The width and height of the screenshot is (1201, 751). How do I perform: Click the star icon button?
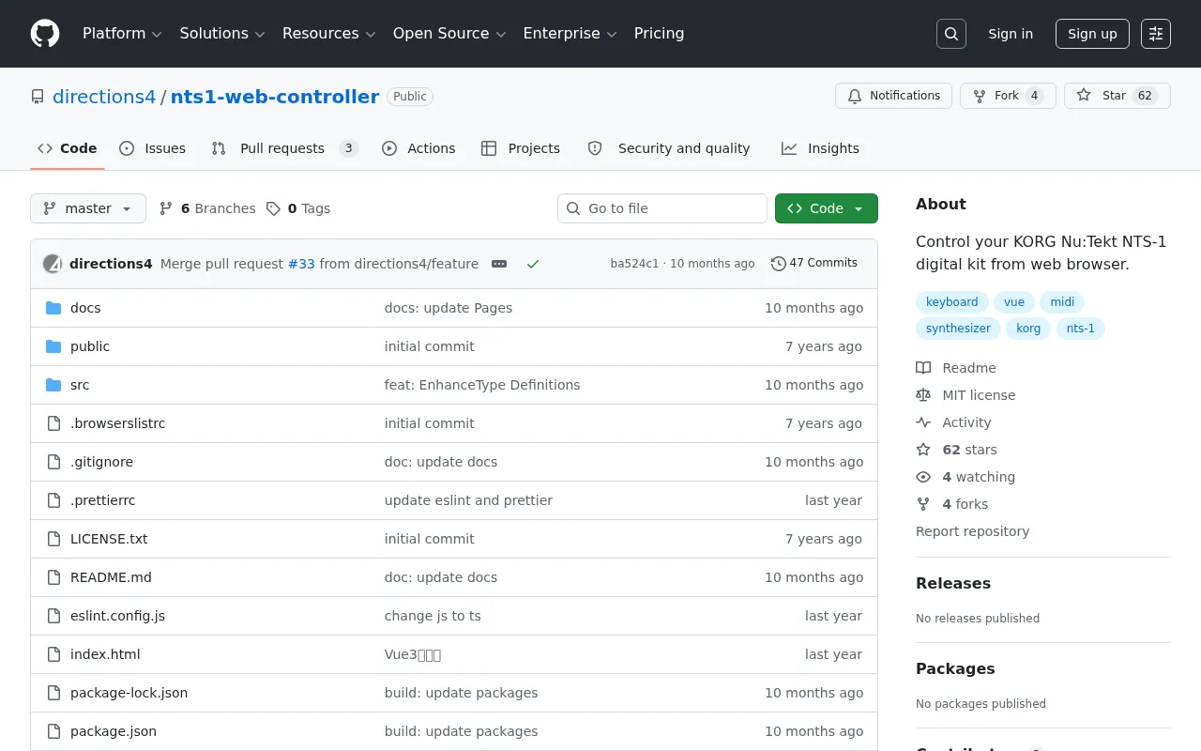1084,96
